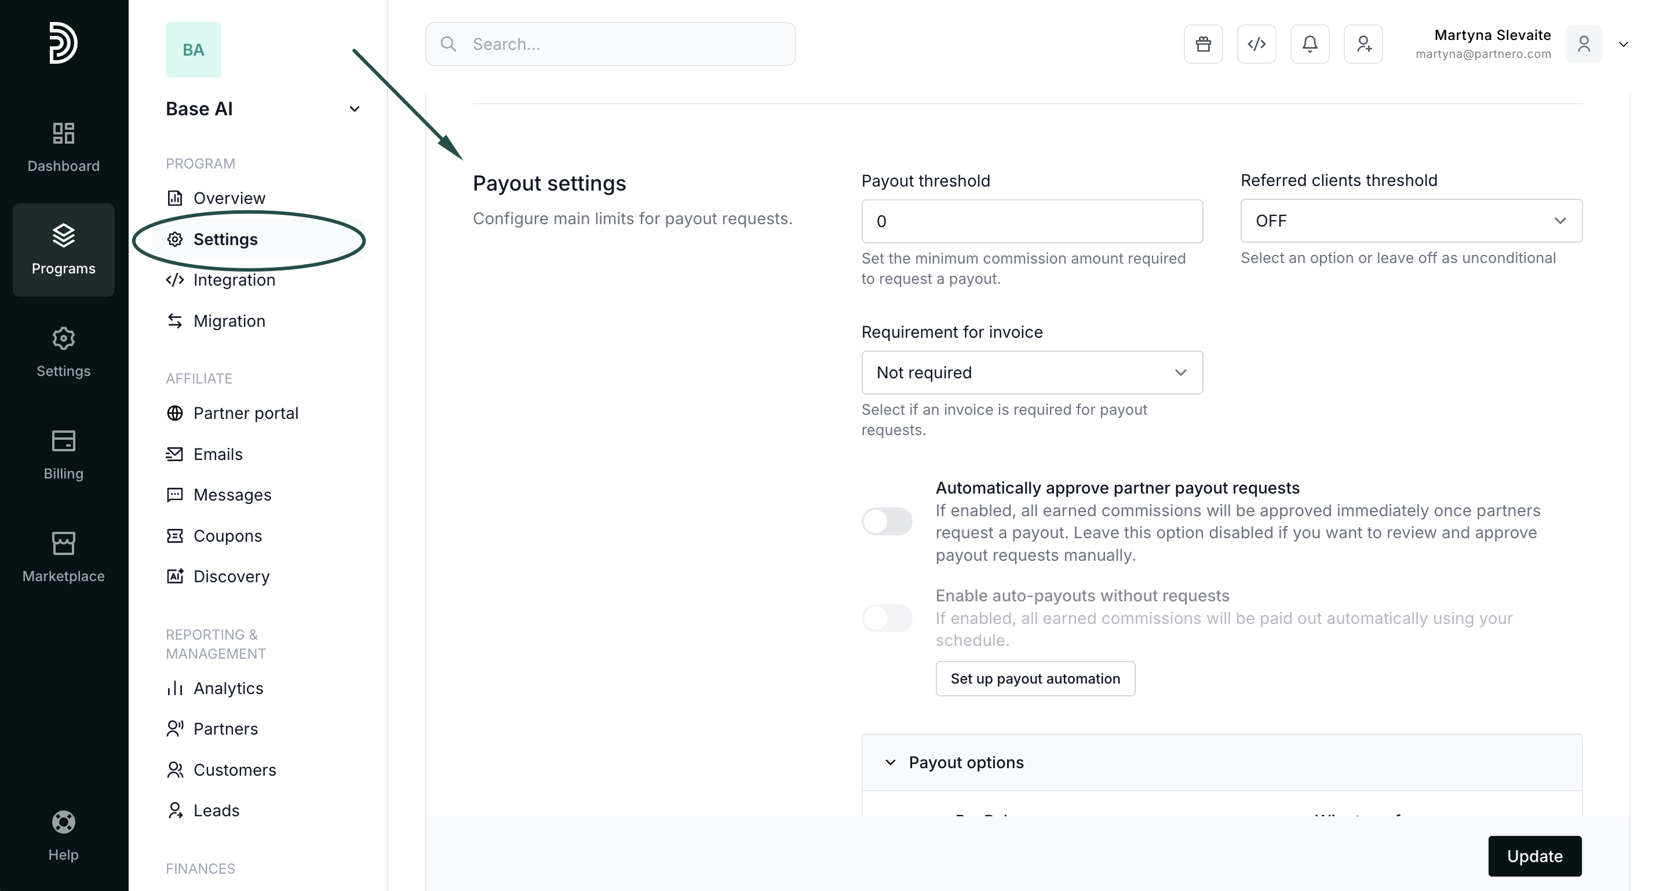Toggle automatically approve partner payout requests
The height and width of the screenshot is (891, 1663).
887,521
